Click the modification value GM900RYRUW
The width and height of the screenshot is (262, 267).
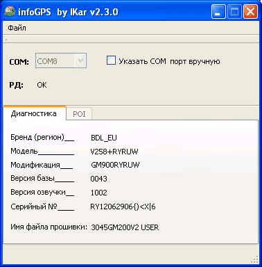tap(115, 165)
